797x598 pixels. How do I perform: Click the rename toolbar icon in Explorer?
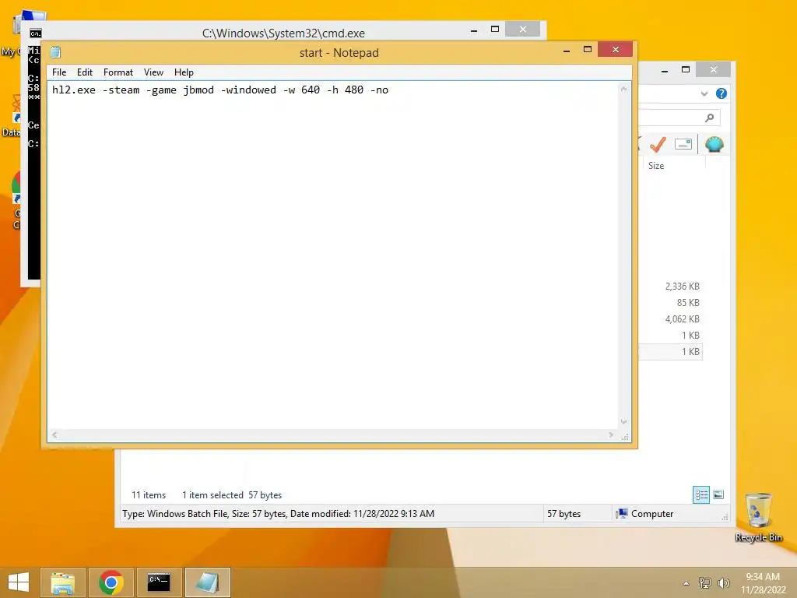(x=683, y=144)
